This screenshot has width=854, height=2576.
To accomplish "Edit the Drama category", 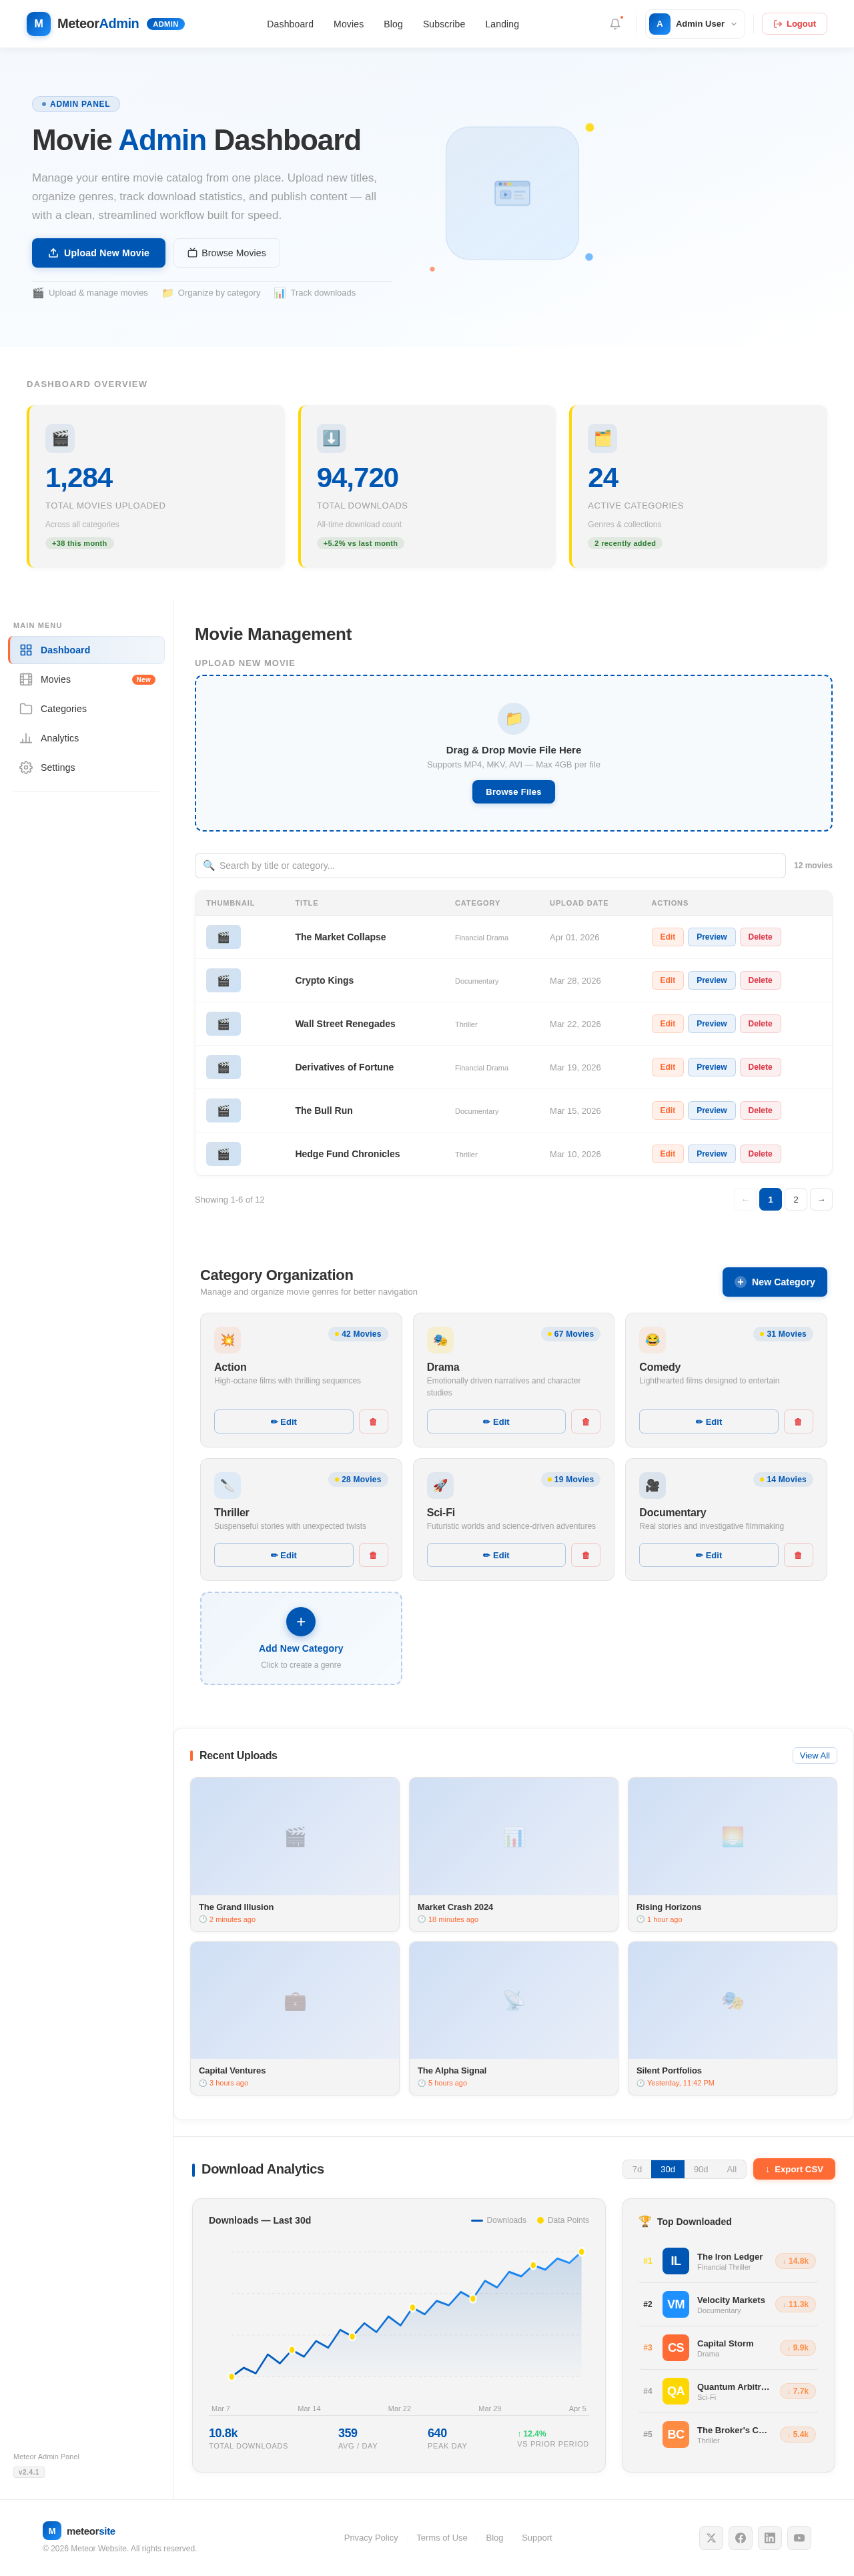I will (x=496, y=1422).
